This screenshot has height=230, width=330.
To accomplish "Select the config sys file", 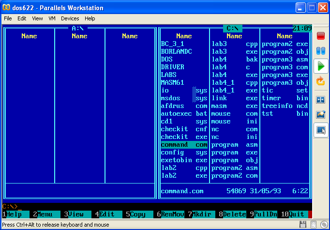I will (x=184, y=153).
